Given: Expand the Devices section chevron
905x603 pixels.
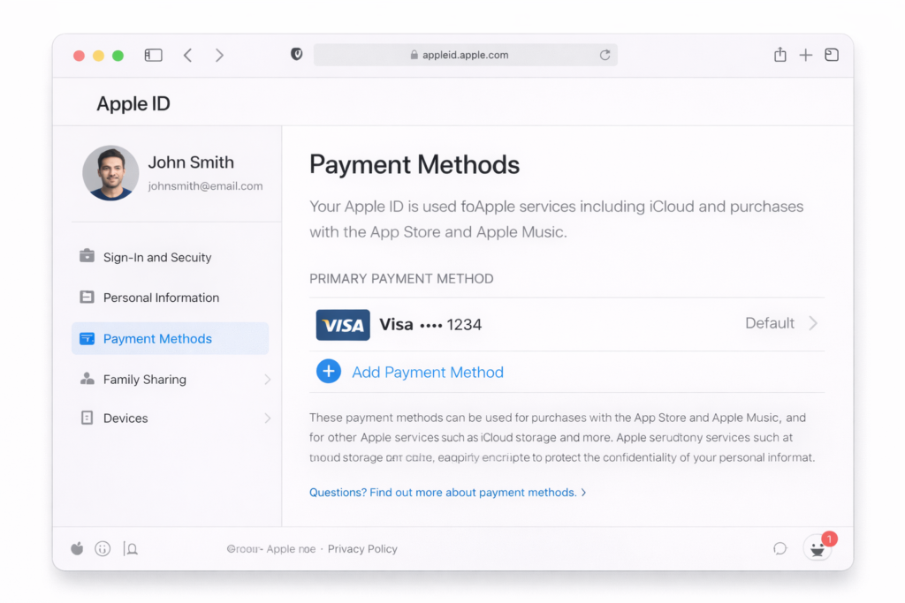Looking at the screenshot, I should (x=268, y=418).
